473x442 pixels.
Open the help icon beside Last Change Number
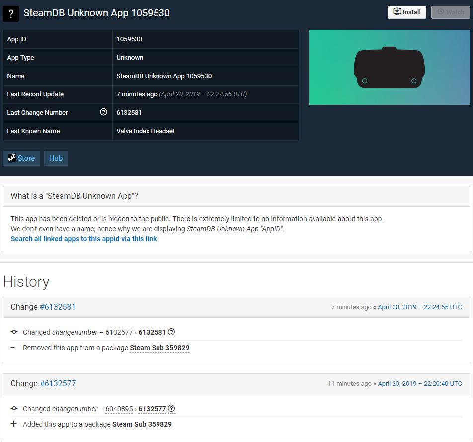(104, 112)
